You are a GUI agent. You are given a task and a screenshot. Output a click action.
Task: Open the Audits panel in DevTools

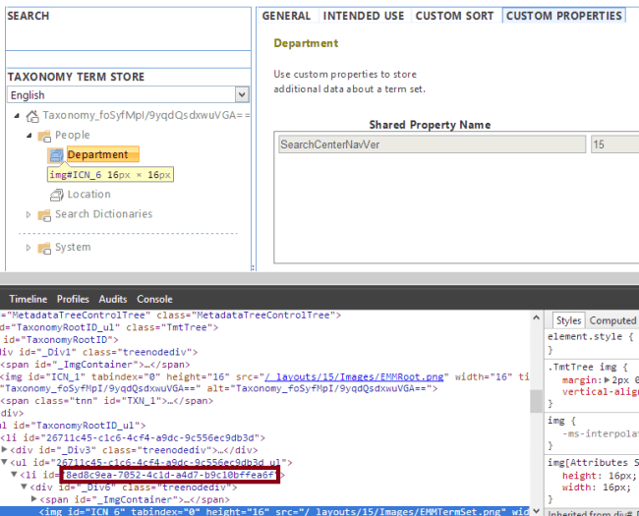coord(112,299)
